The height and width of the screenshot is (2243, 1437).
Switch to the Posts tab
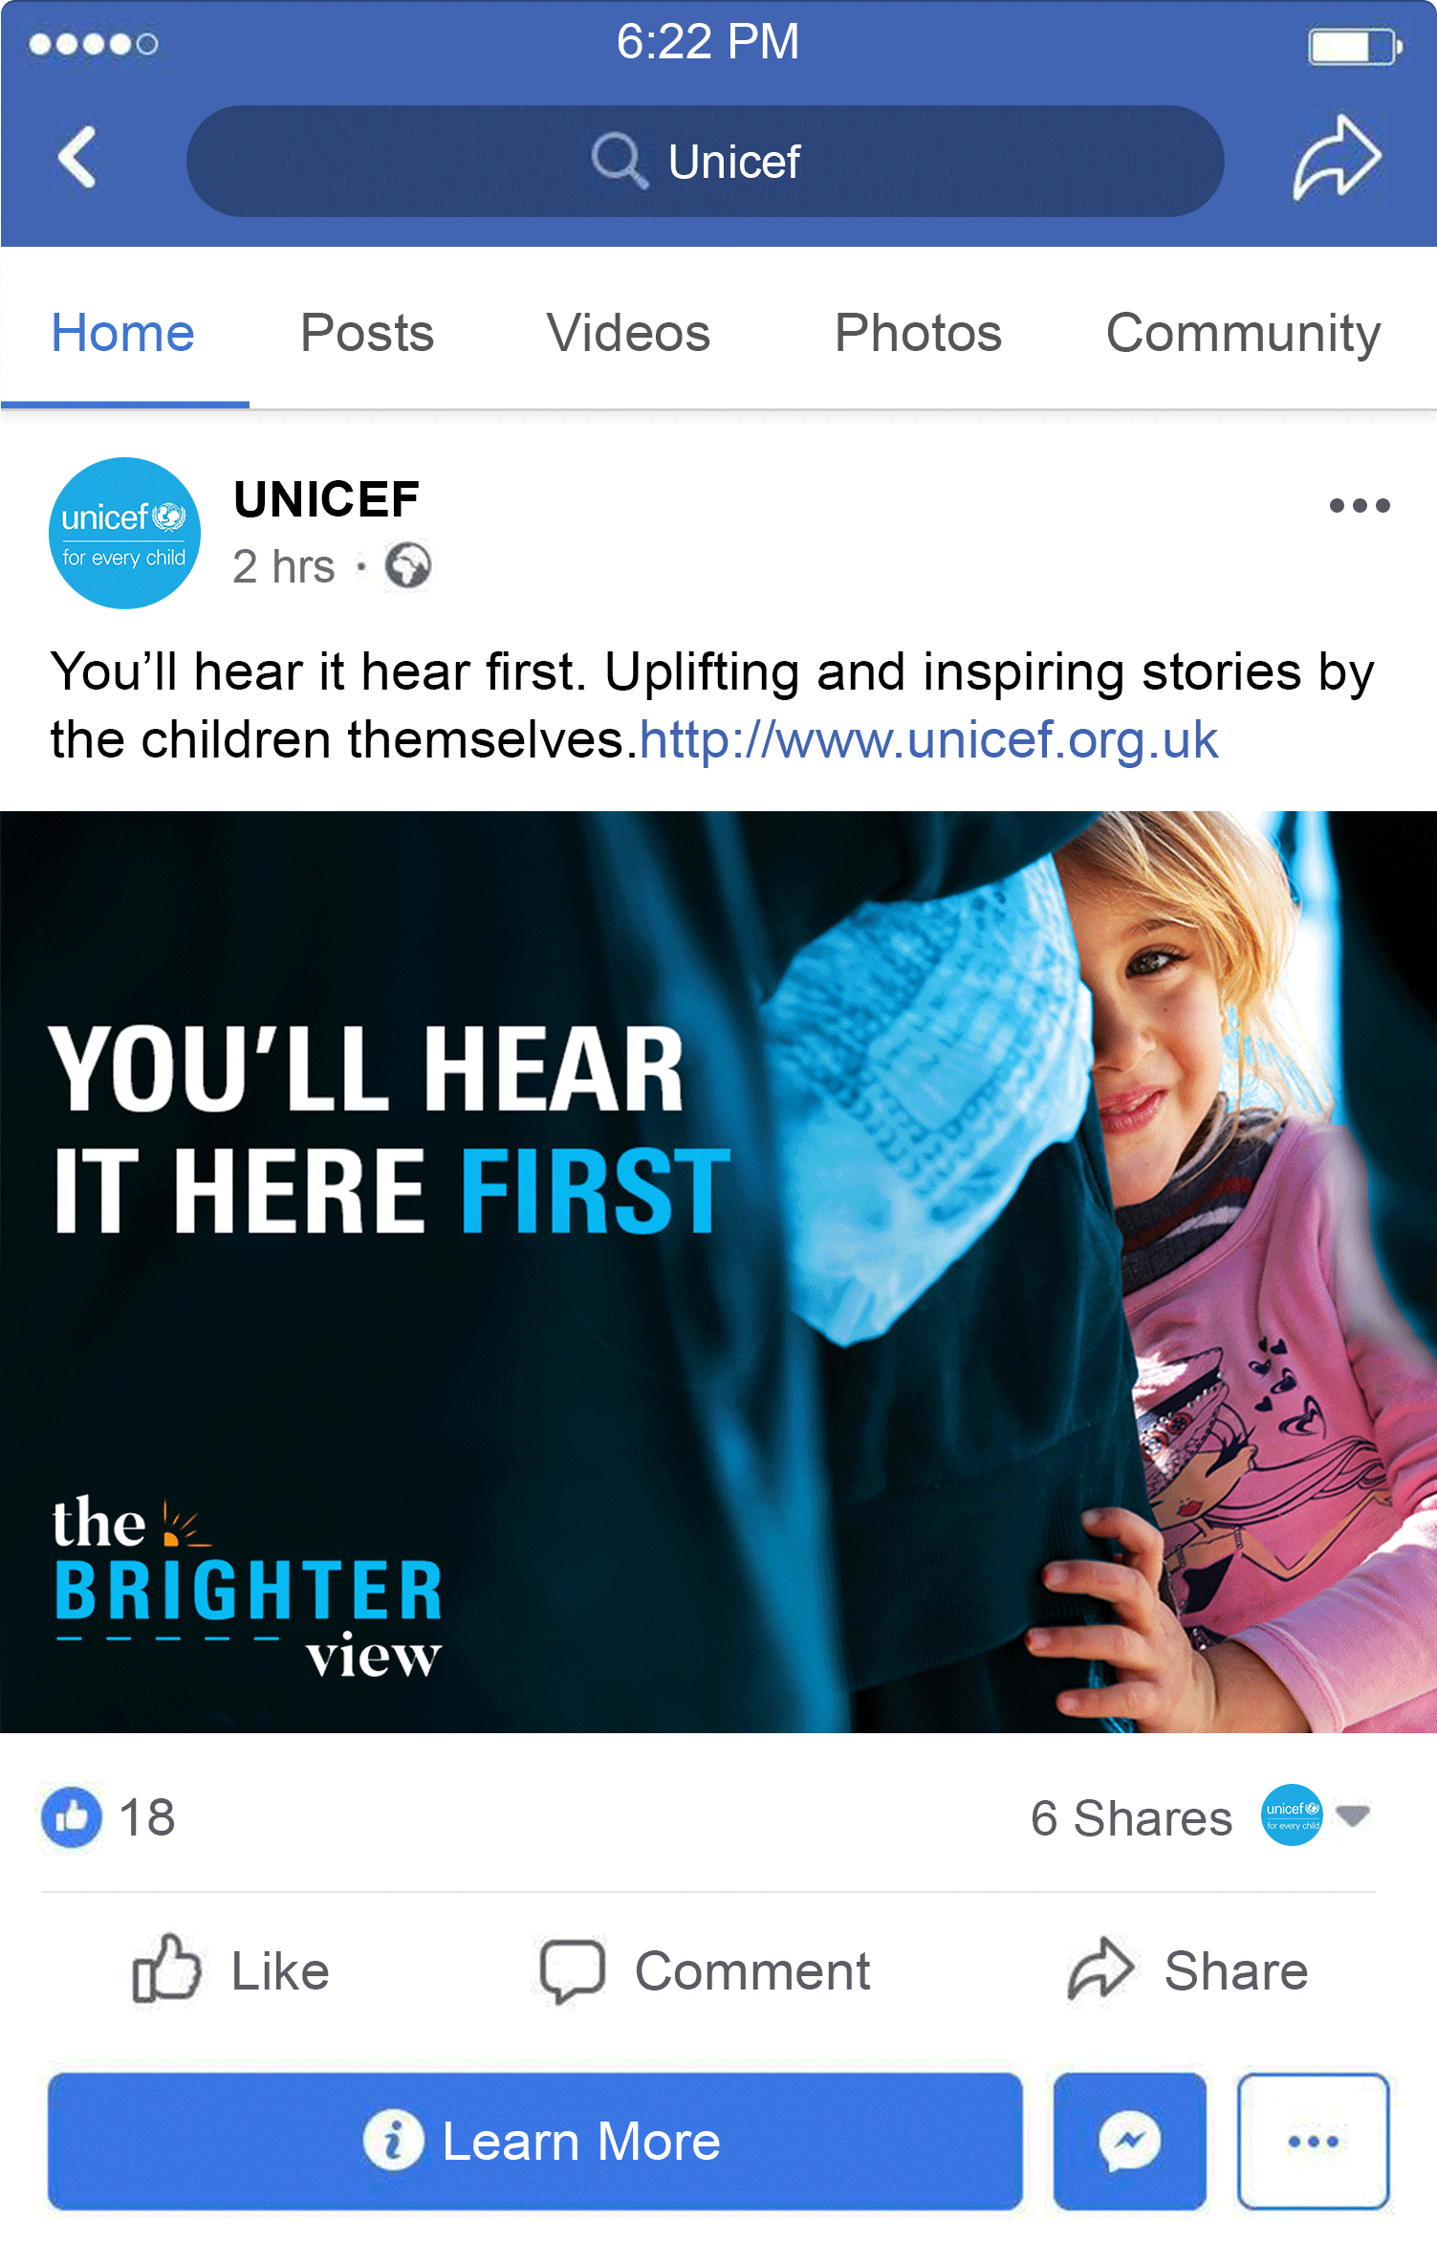[x=367, y=333]
